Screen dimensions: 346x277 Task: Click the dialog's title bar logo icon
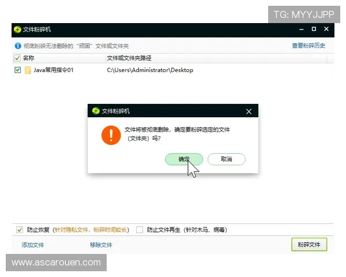[96, 111]
